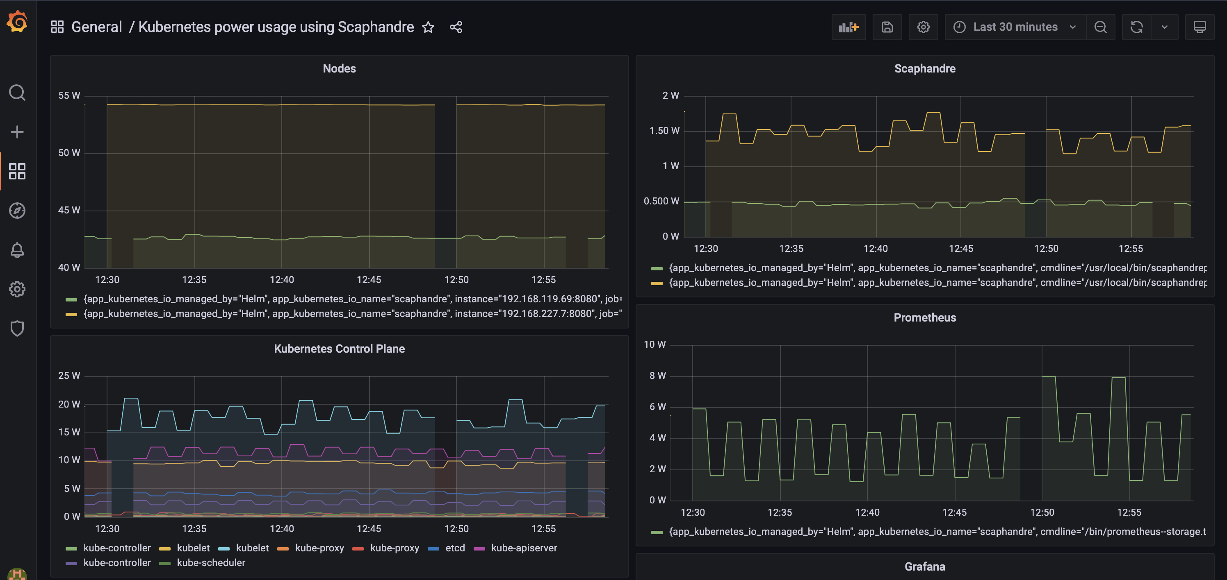Click the Add panel icon

[x=848, y=27]
